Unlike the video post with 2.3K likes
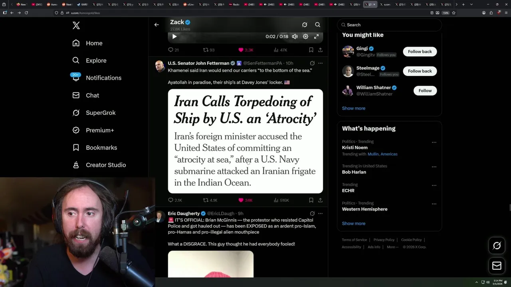This screenshot has width=511, height=287. tap(246, 50)
